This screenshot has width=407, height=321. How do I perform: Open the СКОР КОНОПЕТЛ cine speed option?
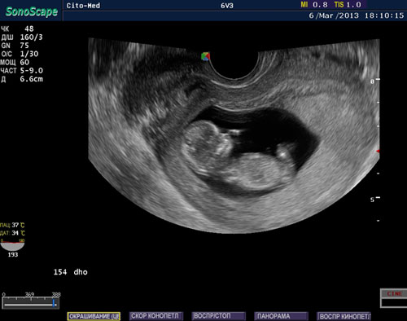tap(156, 316)
